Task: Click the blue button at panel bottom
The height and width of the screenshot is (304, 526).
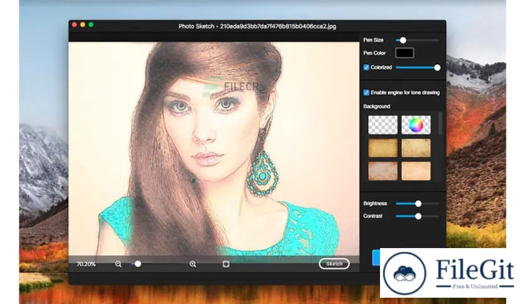Action: tap(376, 258)
